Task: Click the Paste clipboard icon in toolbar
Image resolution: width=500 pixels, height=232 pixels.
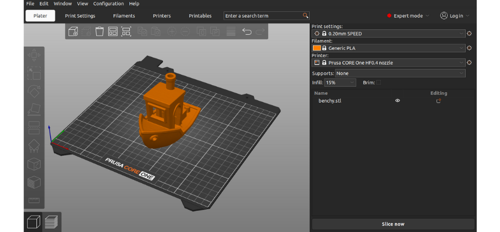Action: [x=155, y=31]
